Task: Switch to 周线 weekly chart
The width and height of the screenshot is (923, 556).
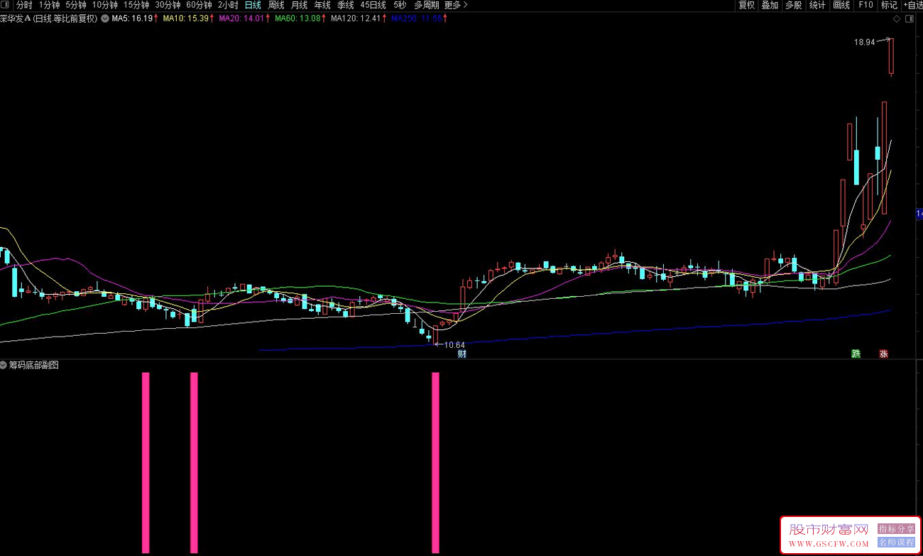Action: pos(276,5)
